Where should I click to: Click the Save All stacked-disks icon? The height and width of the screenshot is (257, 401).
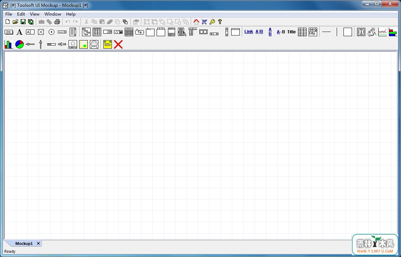coord(31,22)
